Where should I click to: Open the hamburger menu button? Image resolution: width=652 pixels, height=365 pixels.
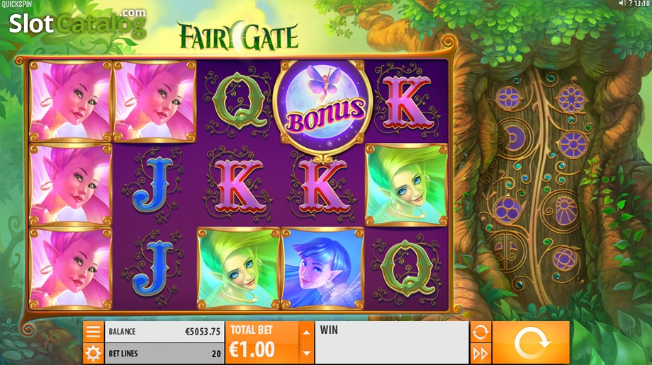click(x=93, y=332)
